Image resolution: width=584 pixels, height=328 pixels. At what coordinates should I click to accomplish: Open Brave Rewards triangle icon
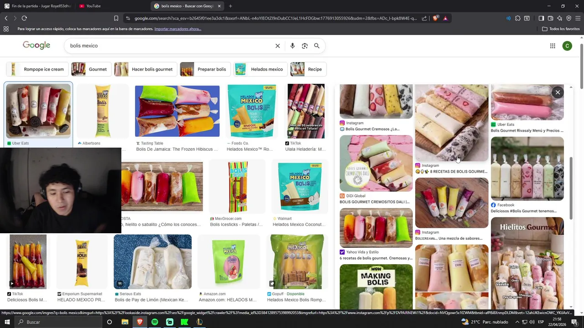coord(445,18)
